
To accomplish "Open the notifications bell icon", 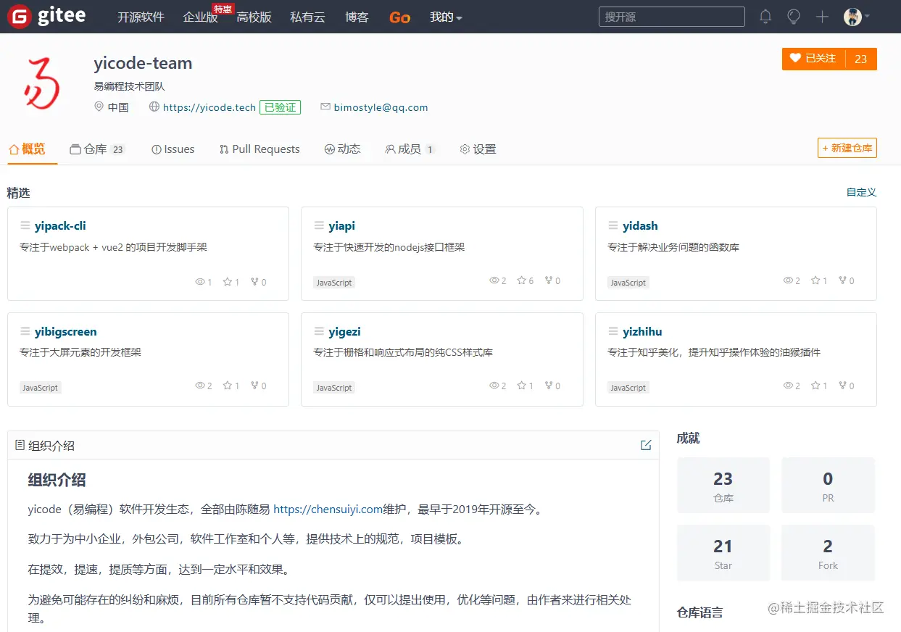I will pyautogui.click(x=765, y=17).
